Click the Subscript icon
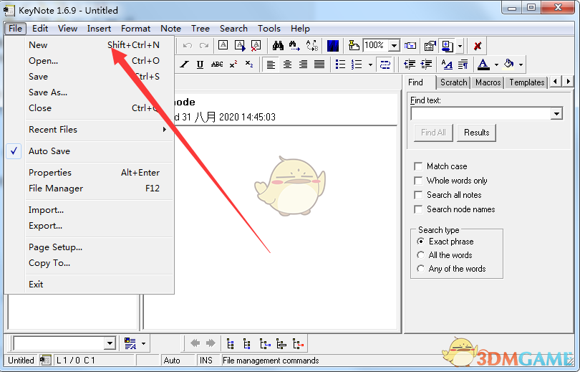Viewport: 580px width, 372px height. (x=249, y=65)
